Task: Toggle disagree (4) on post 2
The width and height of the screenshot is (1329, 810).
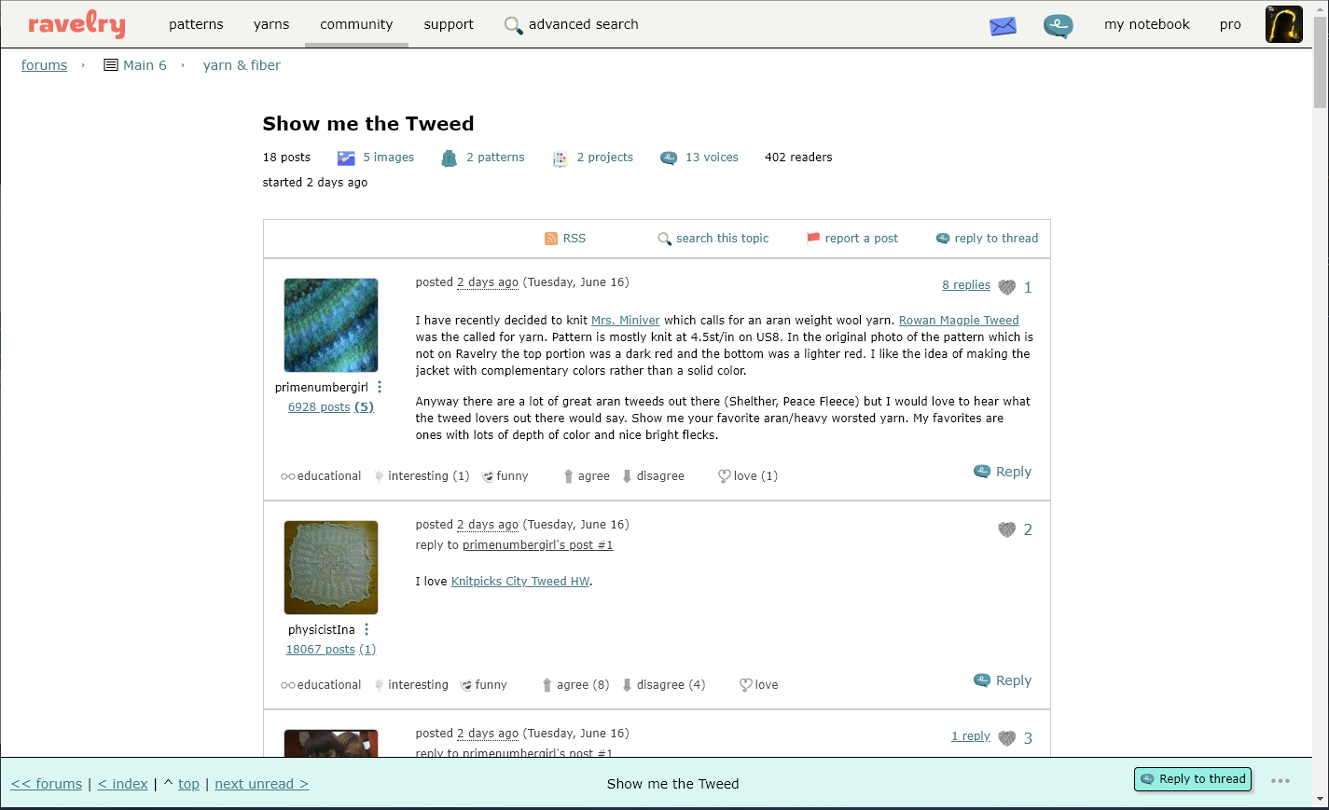Action: tap(664, 685)
